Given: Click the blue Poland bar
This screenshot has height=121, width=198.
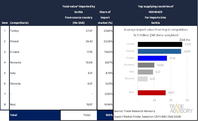Looking at the screenshot, I should 159,51.
